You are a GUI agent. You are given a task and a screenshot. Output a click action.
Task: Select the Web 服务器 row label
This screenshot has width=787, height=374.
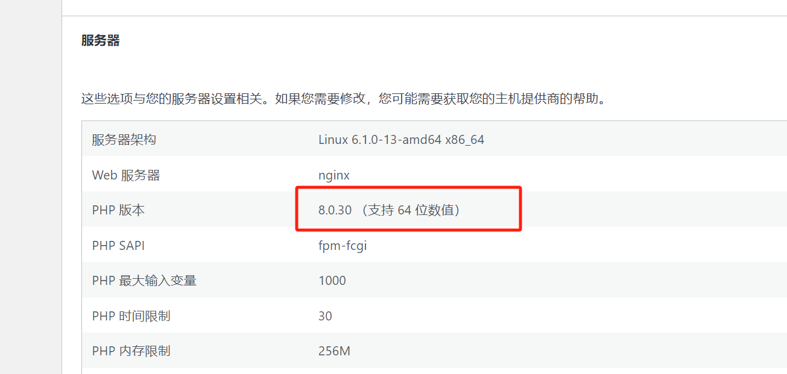[x=125, y=175]
